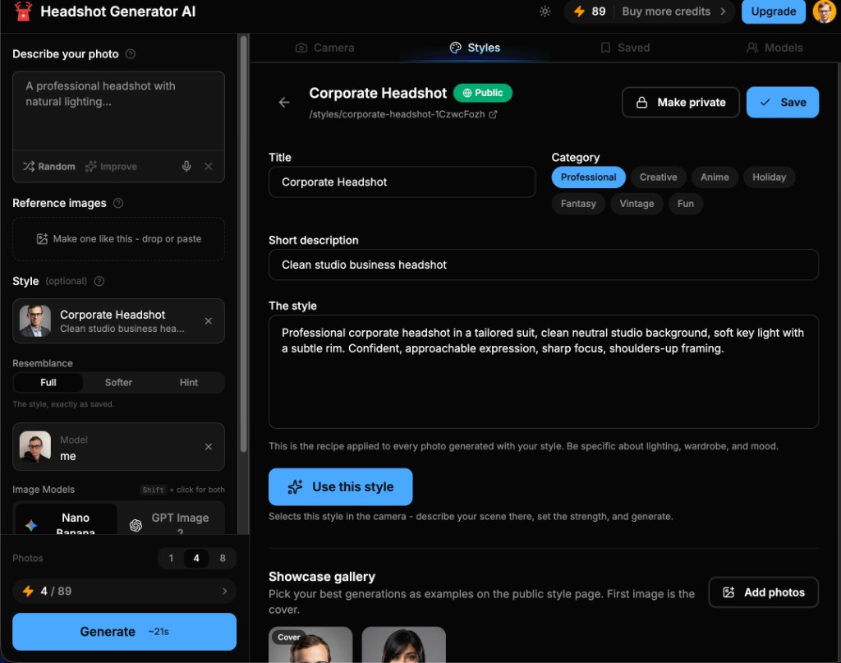Click the back arrow beside Corporate Headshot
The width and height of the screenshot is (841, 663).
[x=284, y=102]
